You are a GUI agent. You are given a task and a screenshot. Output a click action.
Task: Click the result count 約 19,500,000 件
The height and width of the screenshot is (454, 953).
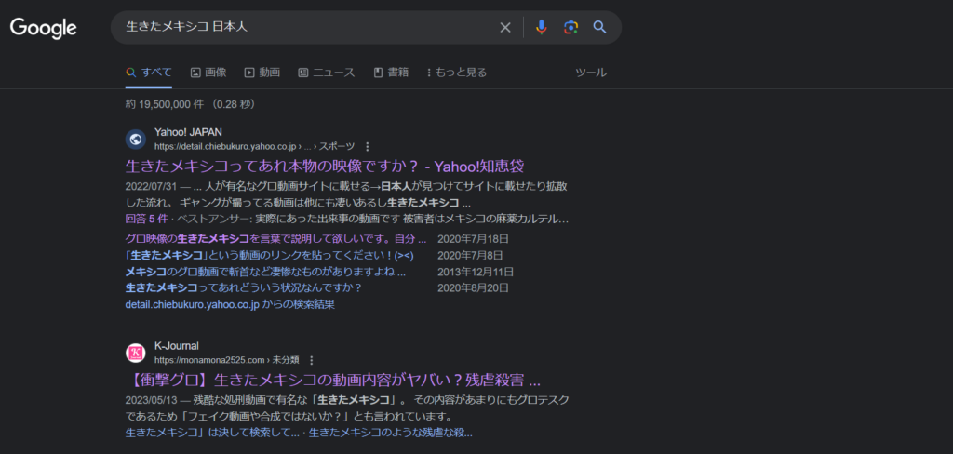tap(164, 104)
